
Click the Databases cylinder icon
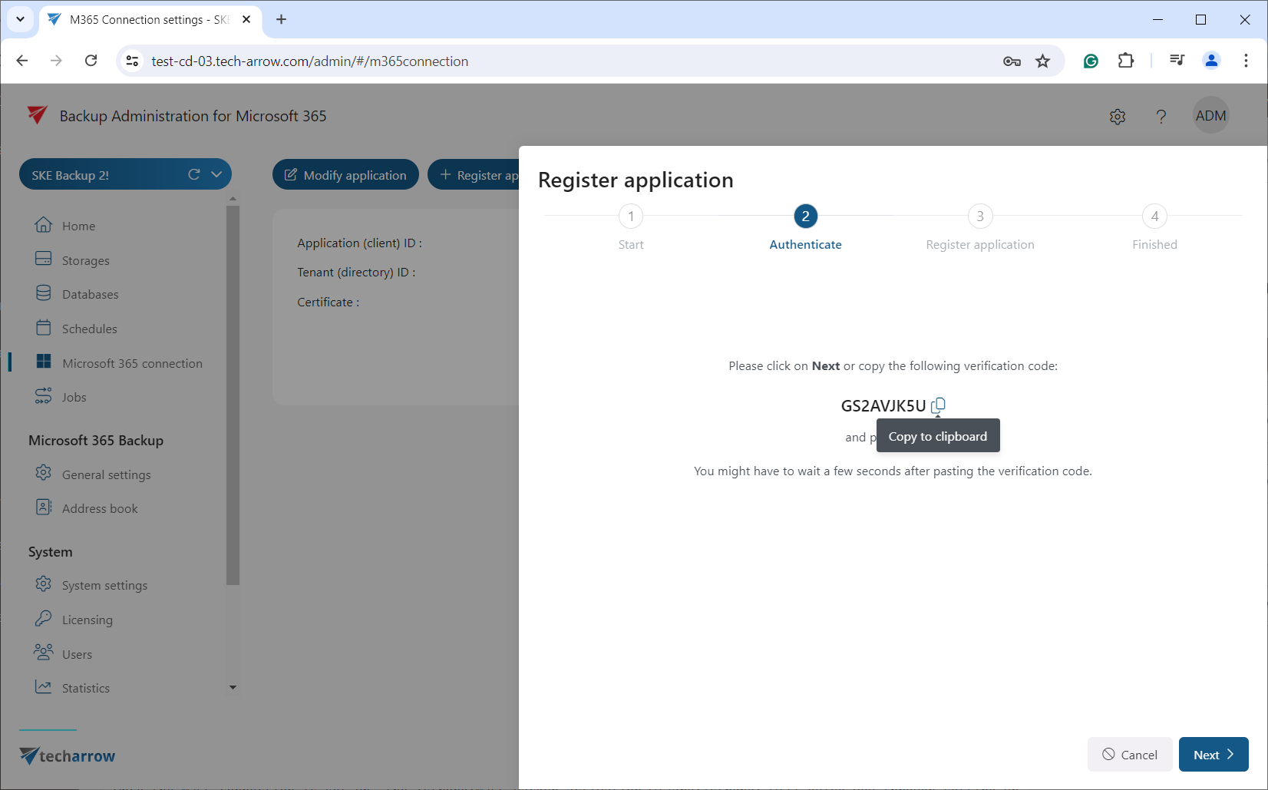pyautogui.click(x=44, y=293)
